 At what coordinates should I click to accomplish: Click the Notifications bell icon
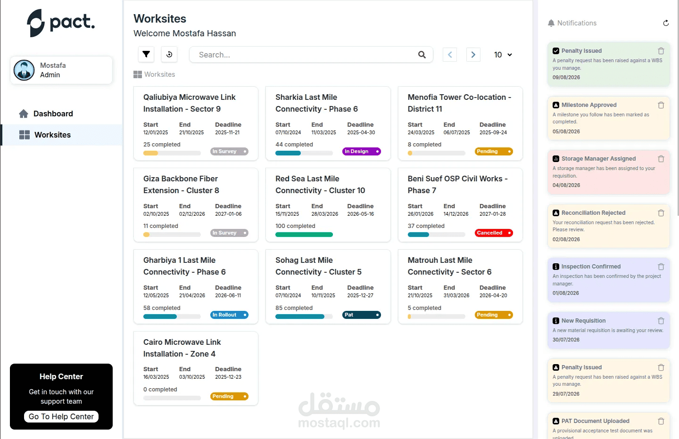pos(551,23)
